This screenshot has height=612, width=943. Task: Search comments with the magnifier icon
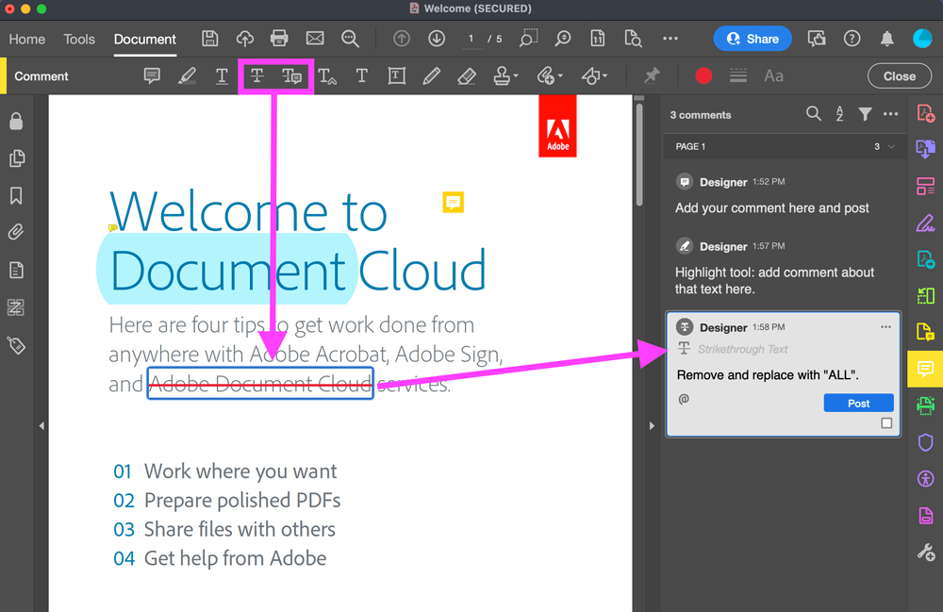(x=813, y=113)
